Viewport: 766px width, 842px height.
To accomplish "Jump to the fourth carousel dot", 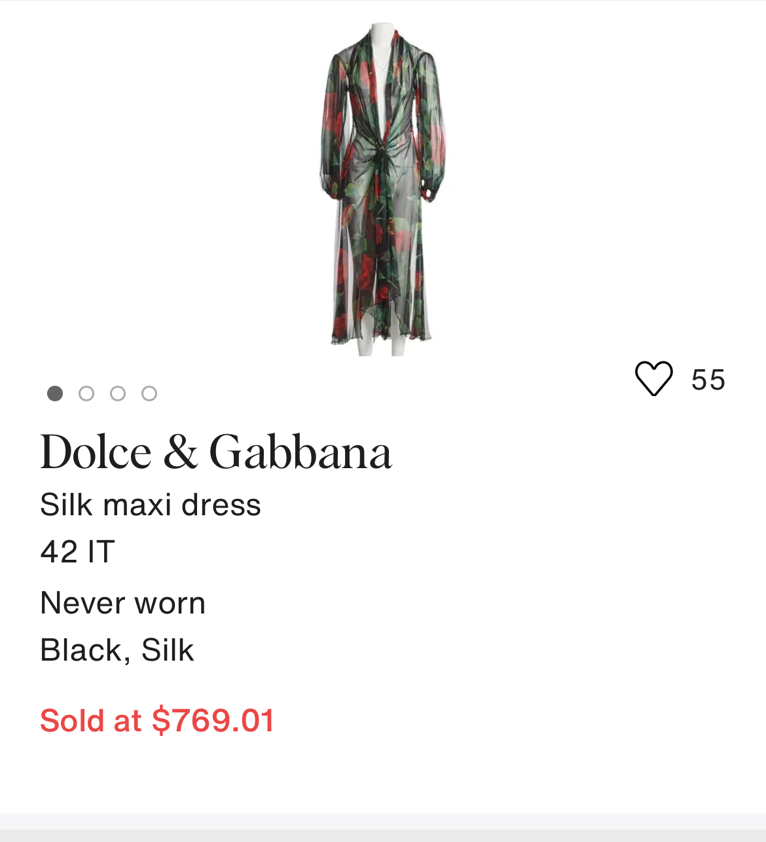I will (149, 394).
